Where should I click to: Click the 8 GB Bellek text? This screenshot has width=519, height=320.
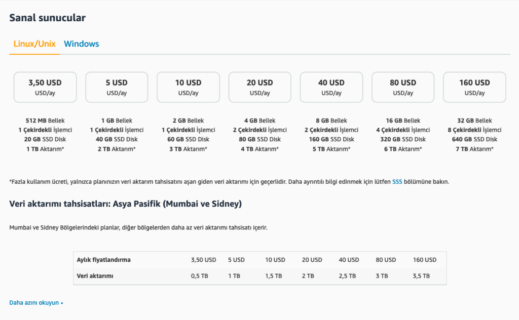[x=331, y=121]
